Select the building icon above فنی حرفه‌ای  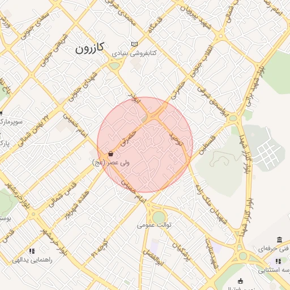(x=280, y=240)
